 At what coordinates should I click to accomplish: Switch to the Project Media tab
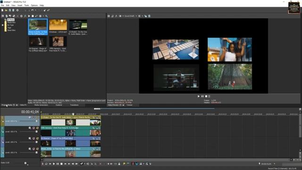click(x=7, y=105)
